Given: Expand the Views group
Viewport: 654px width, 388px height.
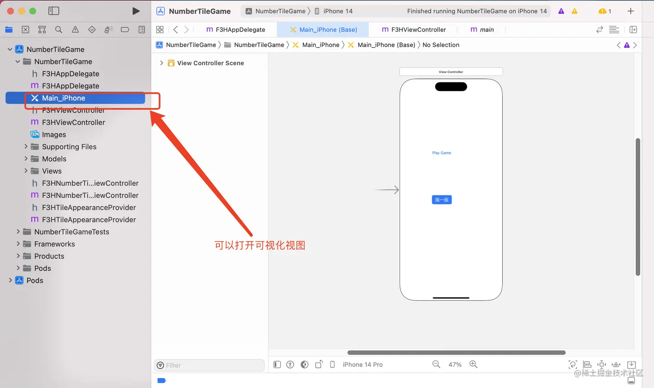Looking at the screenshot, I should pyautogui.click(x=26, y=170).
